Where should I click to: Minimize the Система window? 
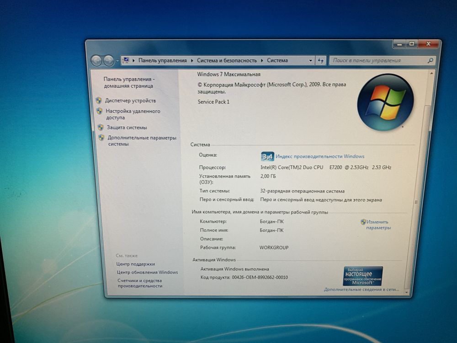399,44
